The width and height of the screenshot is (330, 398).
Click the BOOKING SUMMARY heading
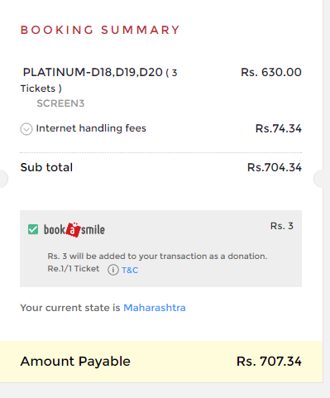tap(100, 30)
